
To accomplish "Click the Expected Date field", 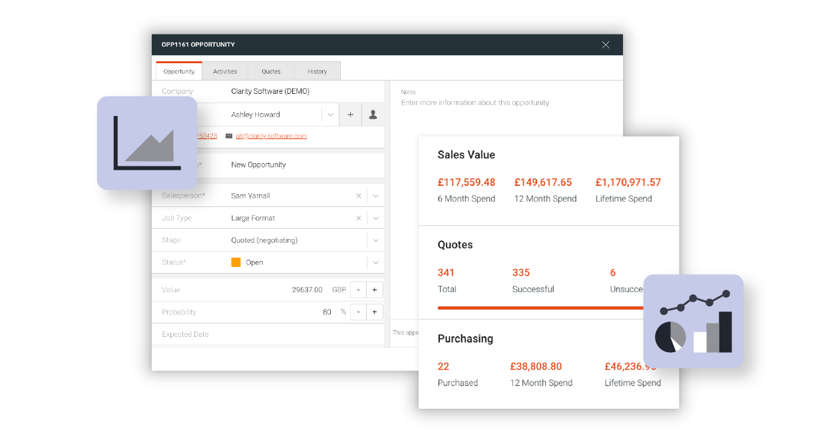I will (268, 334).
